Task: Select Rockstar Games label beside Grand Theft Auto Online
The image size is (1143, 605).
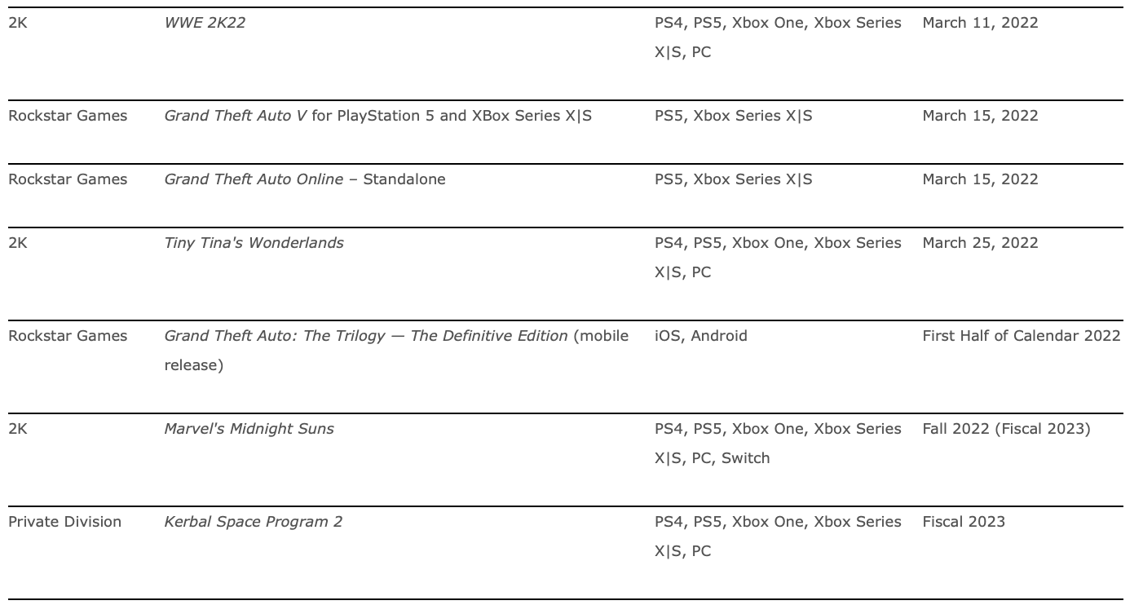Action: [68, 179]
